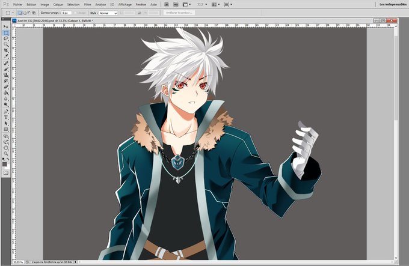Open the Analyse menu

(x=100, y=4)
